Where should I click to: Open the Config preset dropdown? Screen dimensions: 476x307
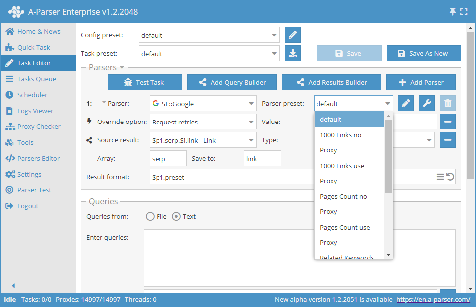point(275,35)
